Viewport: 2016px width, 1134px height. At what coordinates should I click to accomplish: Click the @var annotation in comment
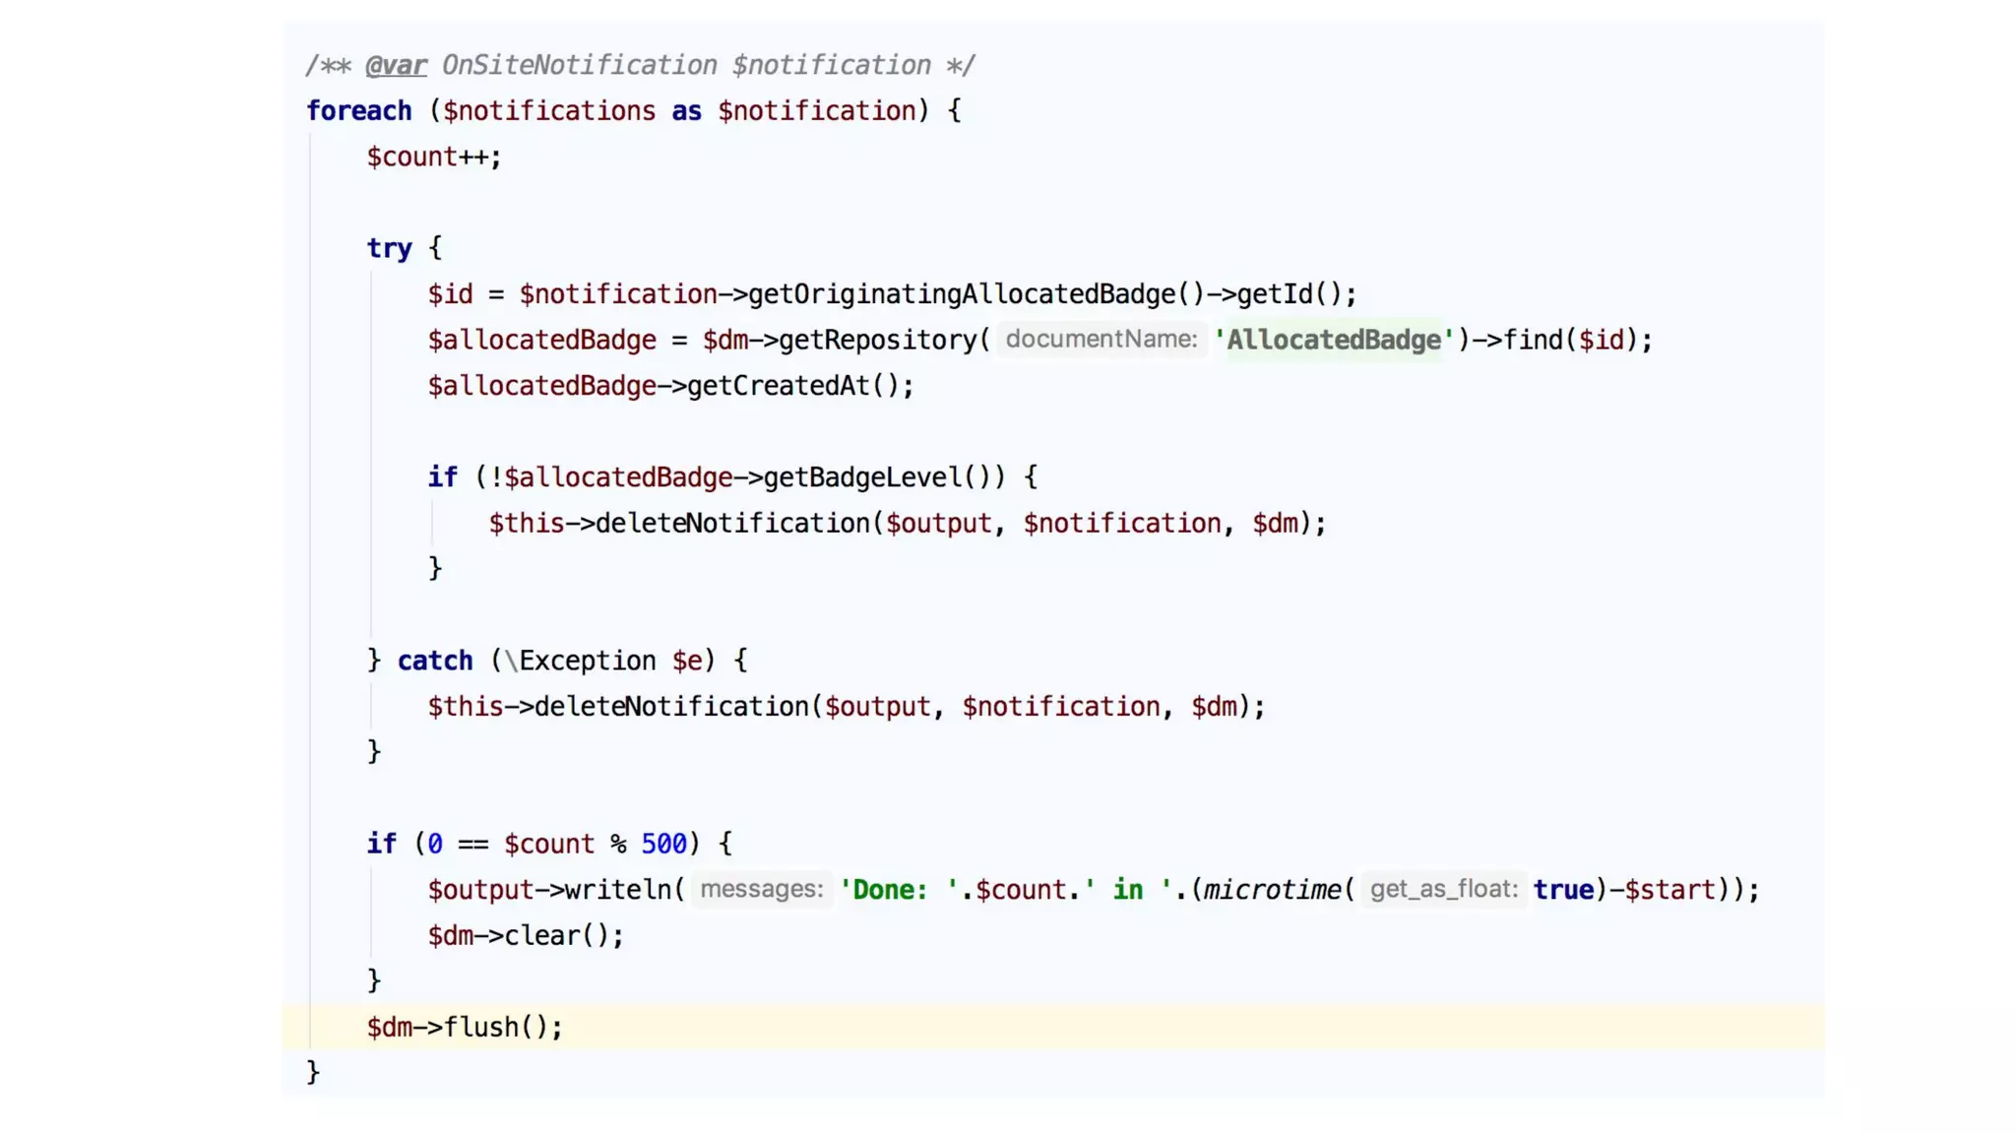click(396, 66)
